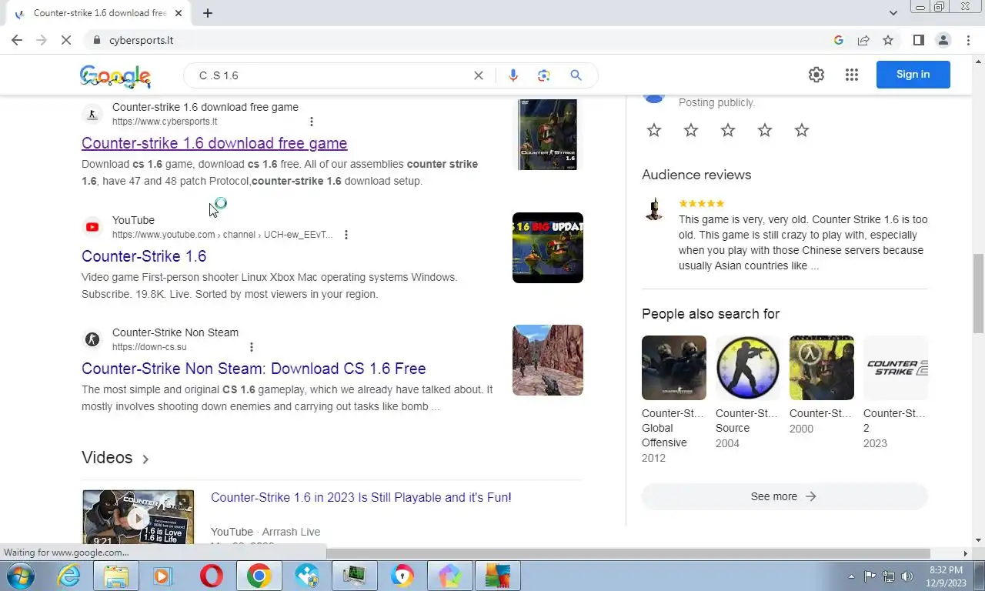Open the Windows Start menu
Viewport: 985px width, 591px height.
tap(21, 576)
